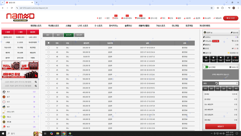Screen dimensions: 241x136
Task: Click the key icon for 정보수정
Action: pos(231,33)
